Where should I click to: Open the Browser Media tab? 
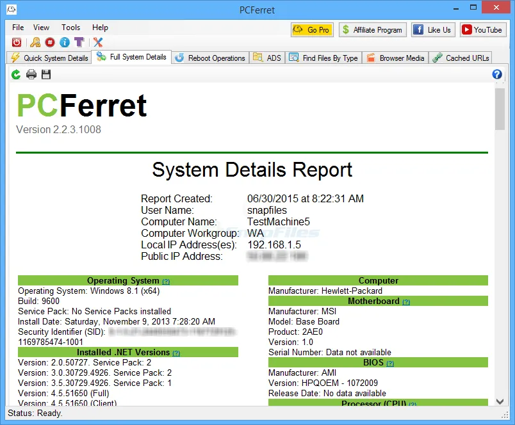point(395,58)
